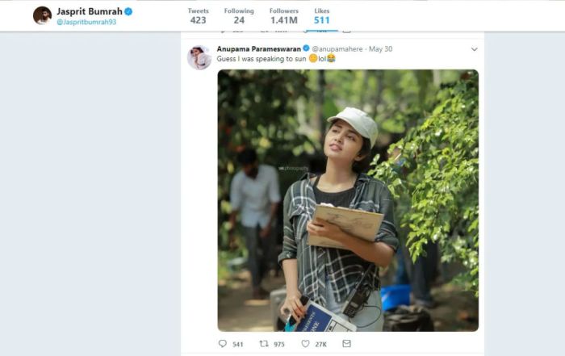
Task: Click the Jasprit Bumrah name link
Action: pyautogui.click(x=90, y=11)
